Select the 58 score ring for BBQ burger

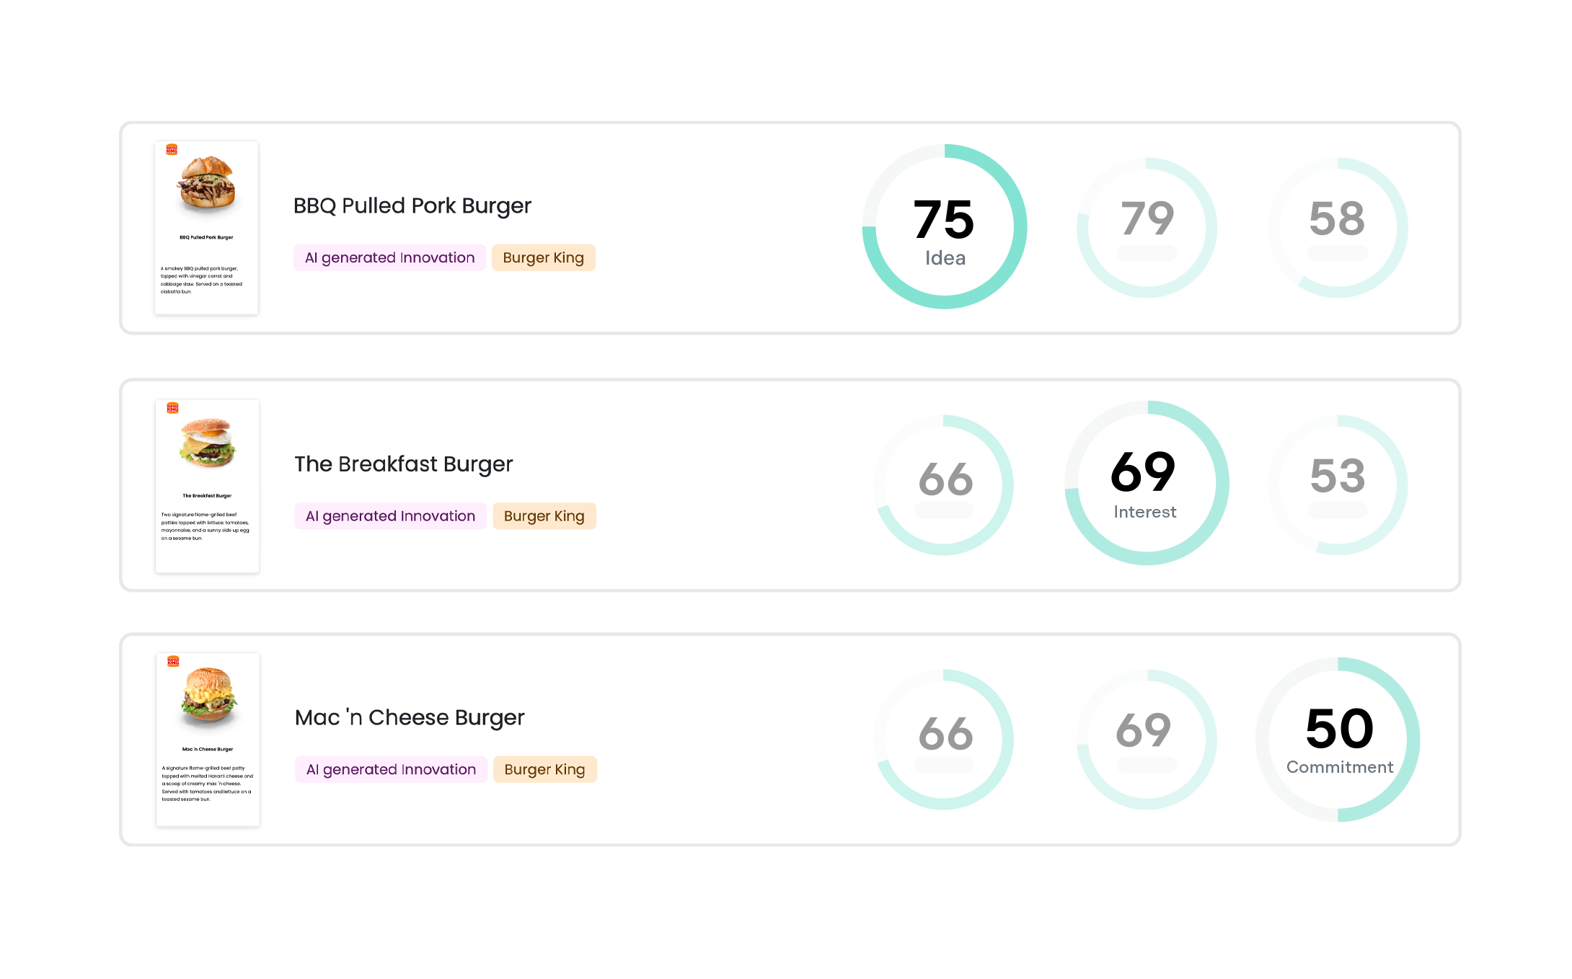[x=1338, y=228]
